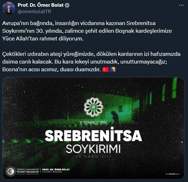Click the Ticaret Bakanlığı circular logo
Image resolution: width=188 pixels, height=182 pixels.
(11, 171)
